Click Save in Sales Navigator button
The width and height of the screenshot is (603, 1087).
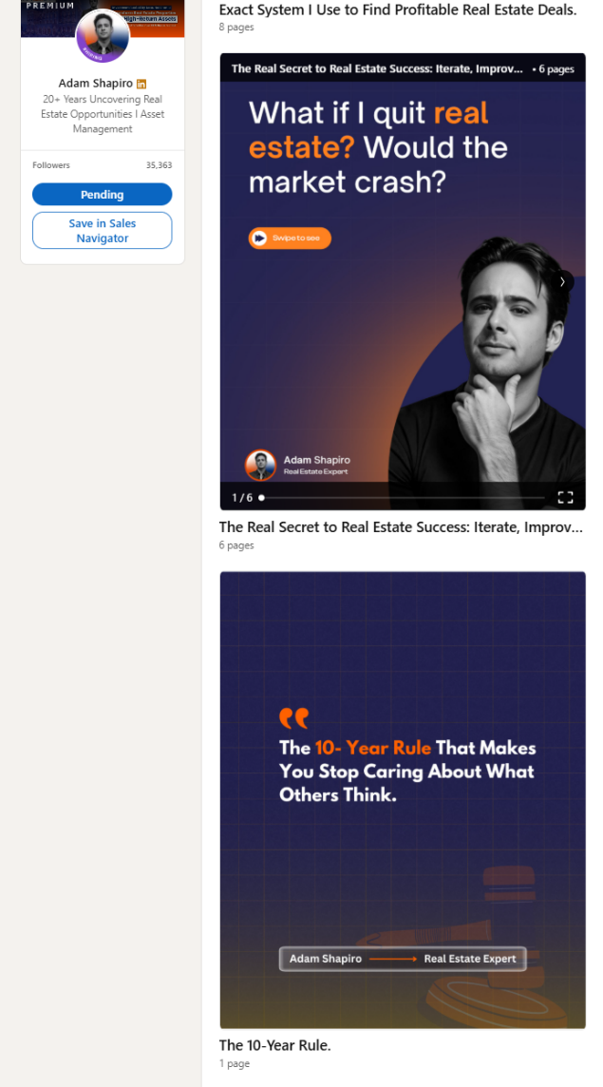point(102,230)
